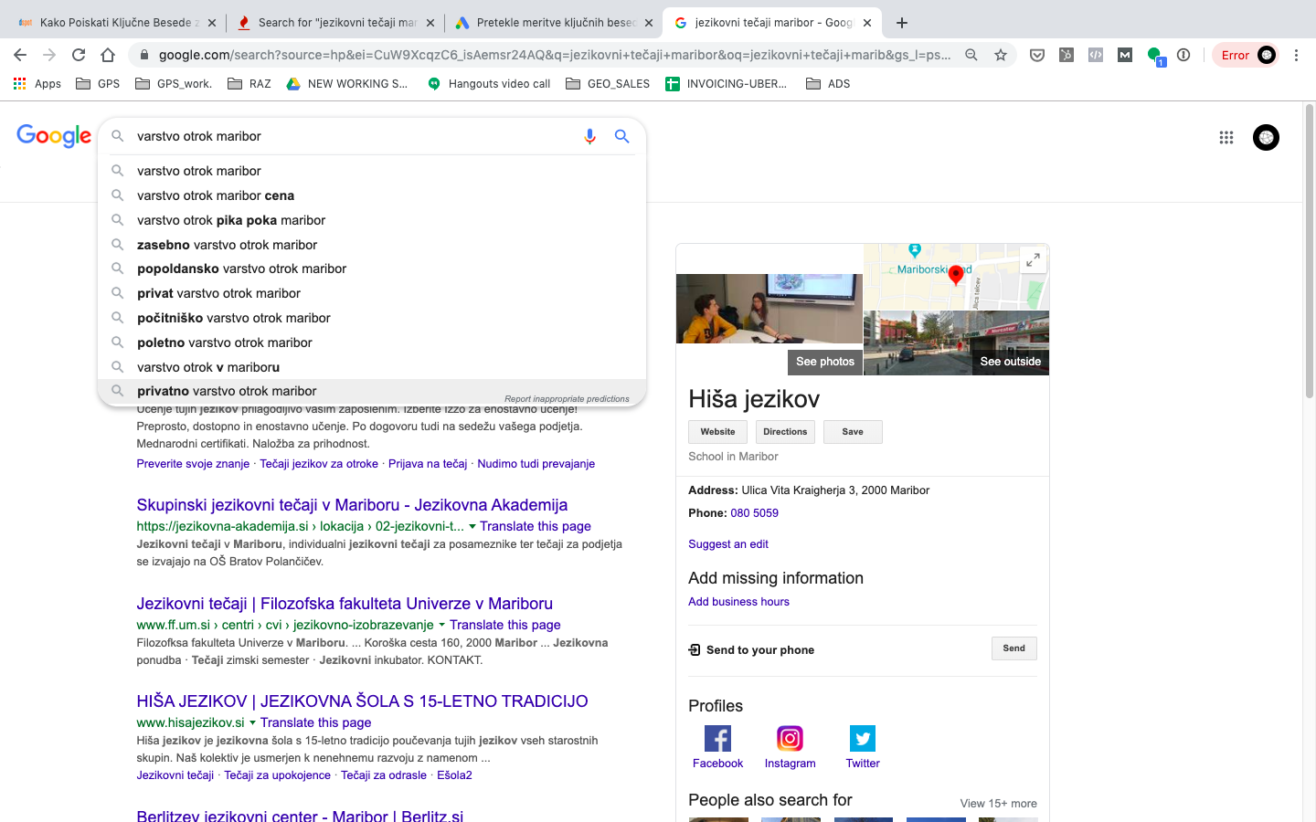Open Chrome three-dot menu
Screen dimensions: 1316x822
(x=1296, y=55)
